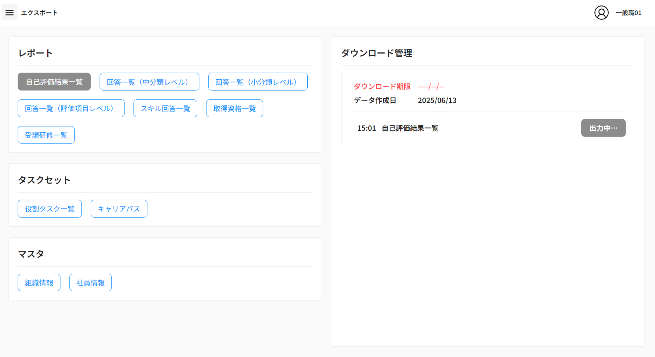
Task: Click the 受講研修一覧 button
Action: (x=46, y=135)
